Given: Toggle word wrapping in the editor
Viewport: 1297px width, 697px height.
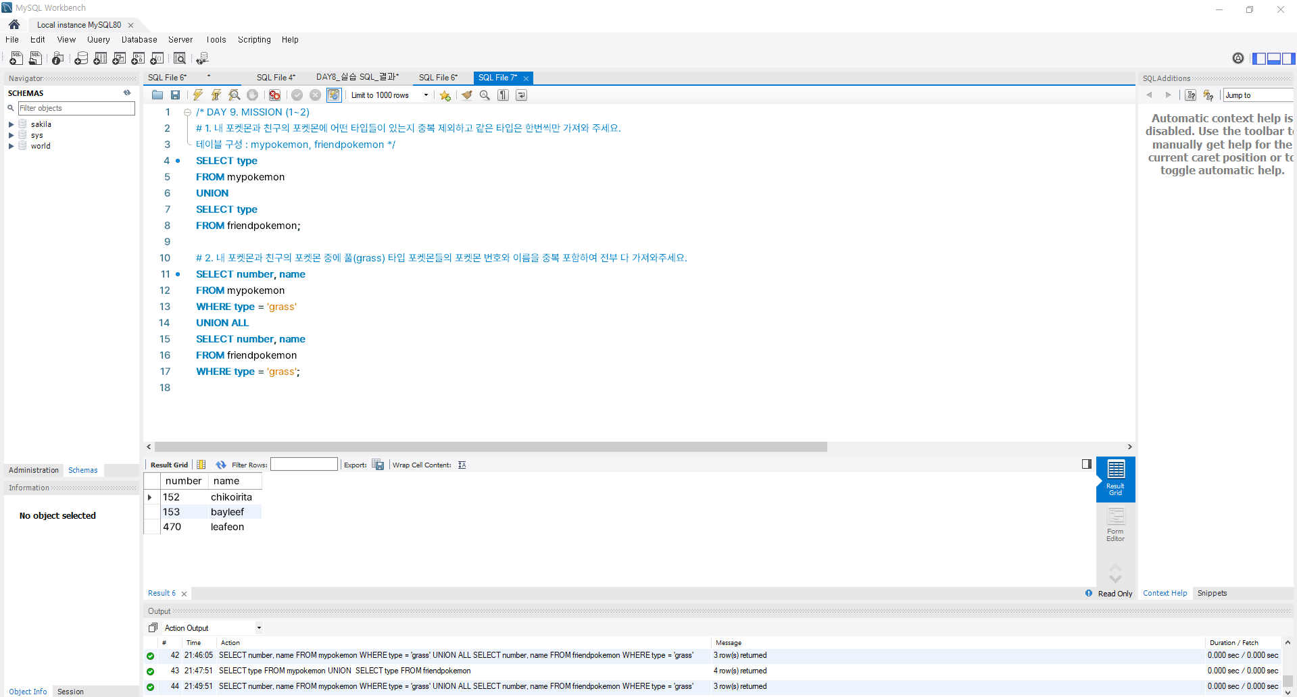Looking at the screenshot, I should pos(521,95).
